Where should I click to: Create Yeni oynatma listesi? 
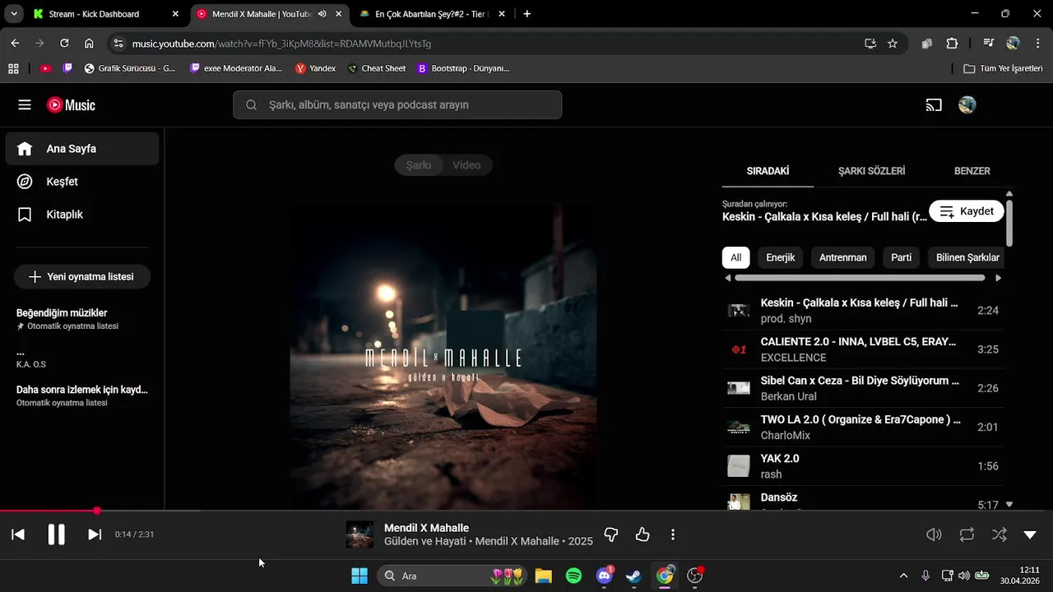81,277
